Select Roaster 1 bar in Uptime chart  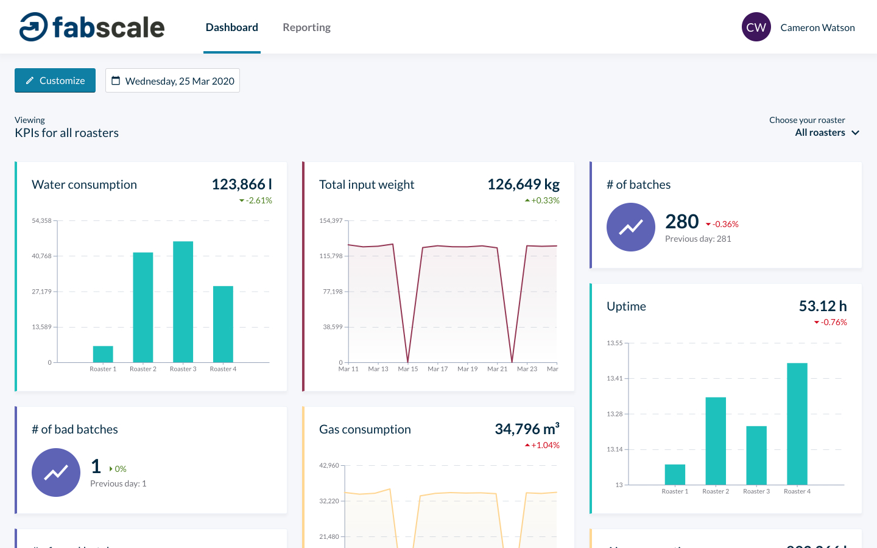click(x=675, y=474)
